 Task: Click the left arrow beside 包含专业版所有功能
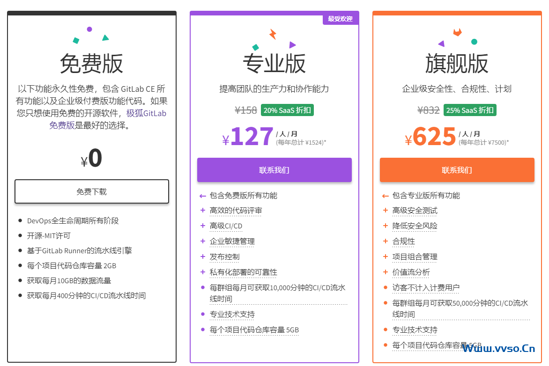(385, 196)
